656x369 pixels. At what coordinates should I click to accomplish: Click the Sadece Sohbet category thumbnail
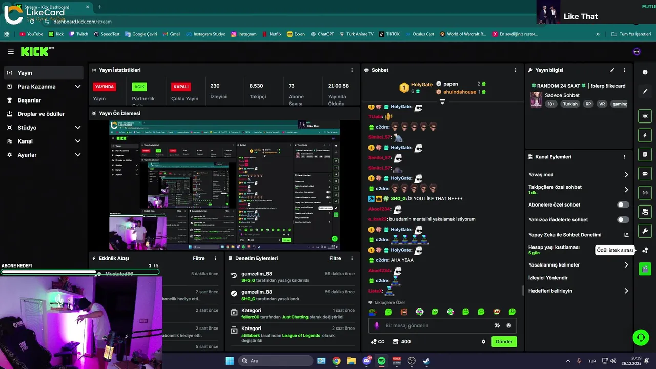(x=536, y=99)
